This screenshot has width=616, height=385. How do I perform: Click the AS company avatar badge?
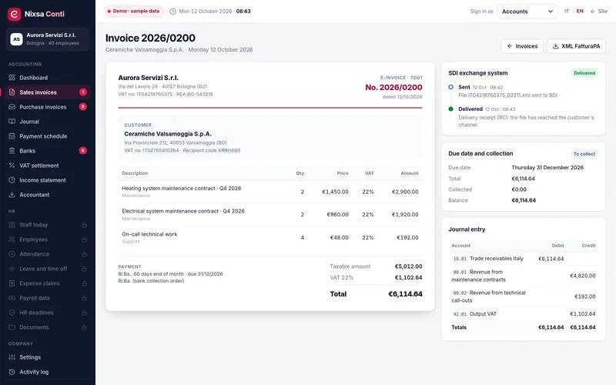click(x=16, y=39)
